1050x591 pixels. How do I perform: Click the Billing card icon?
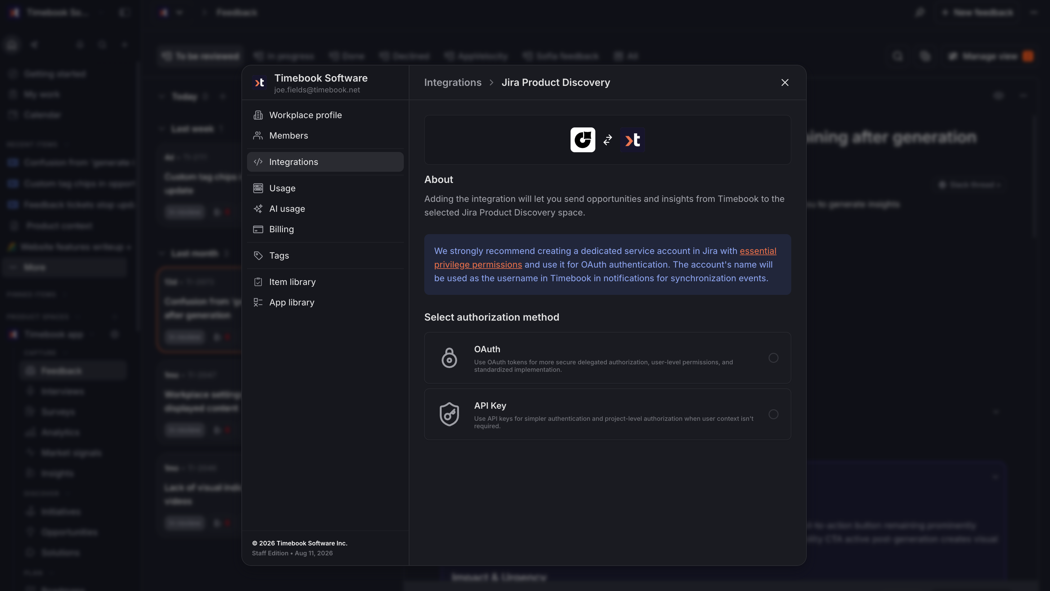258,229
